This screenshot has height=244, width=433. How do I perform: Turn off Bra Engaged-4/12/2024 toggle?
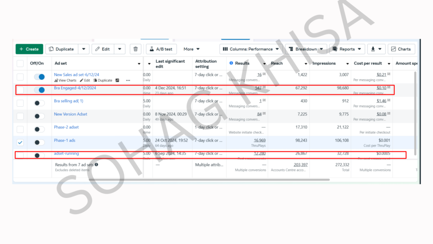pos(39,90)
